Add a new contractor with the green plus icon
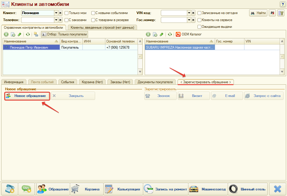 tap(6, 34)
